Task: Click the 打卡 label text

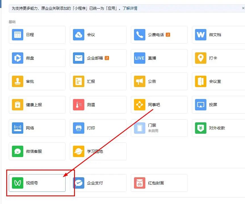Action: click(213, 58)
